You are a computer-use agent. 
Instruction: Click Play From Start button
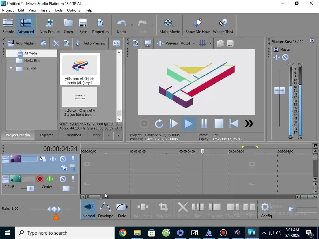click(174, 124)
